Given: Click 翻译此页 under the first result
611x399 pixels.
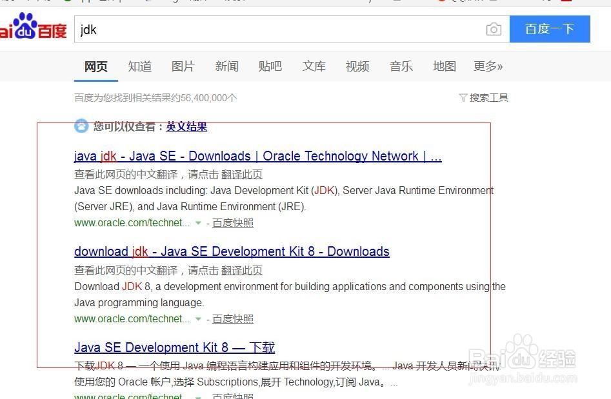Looking at the screenshot, I should click(241, 175).
